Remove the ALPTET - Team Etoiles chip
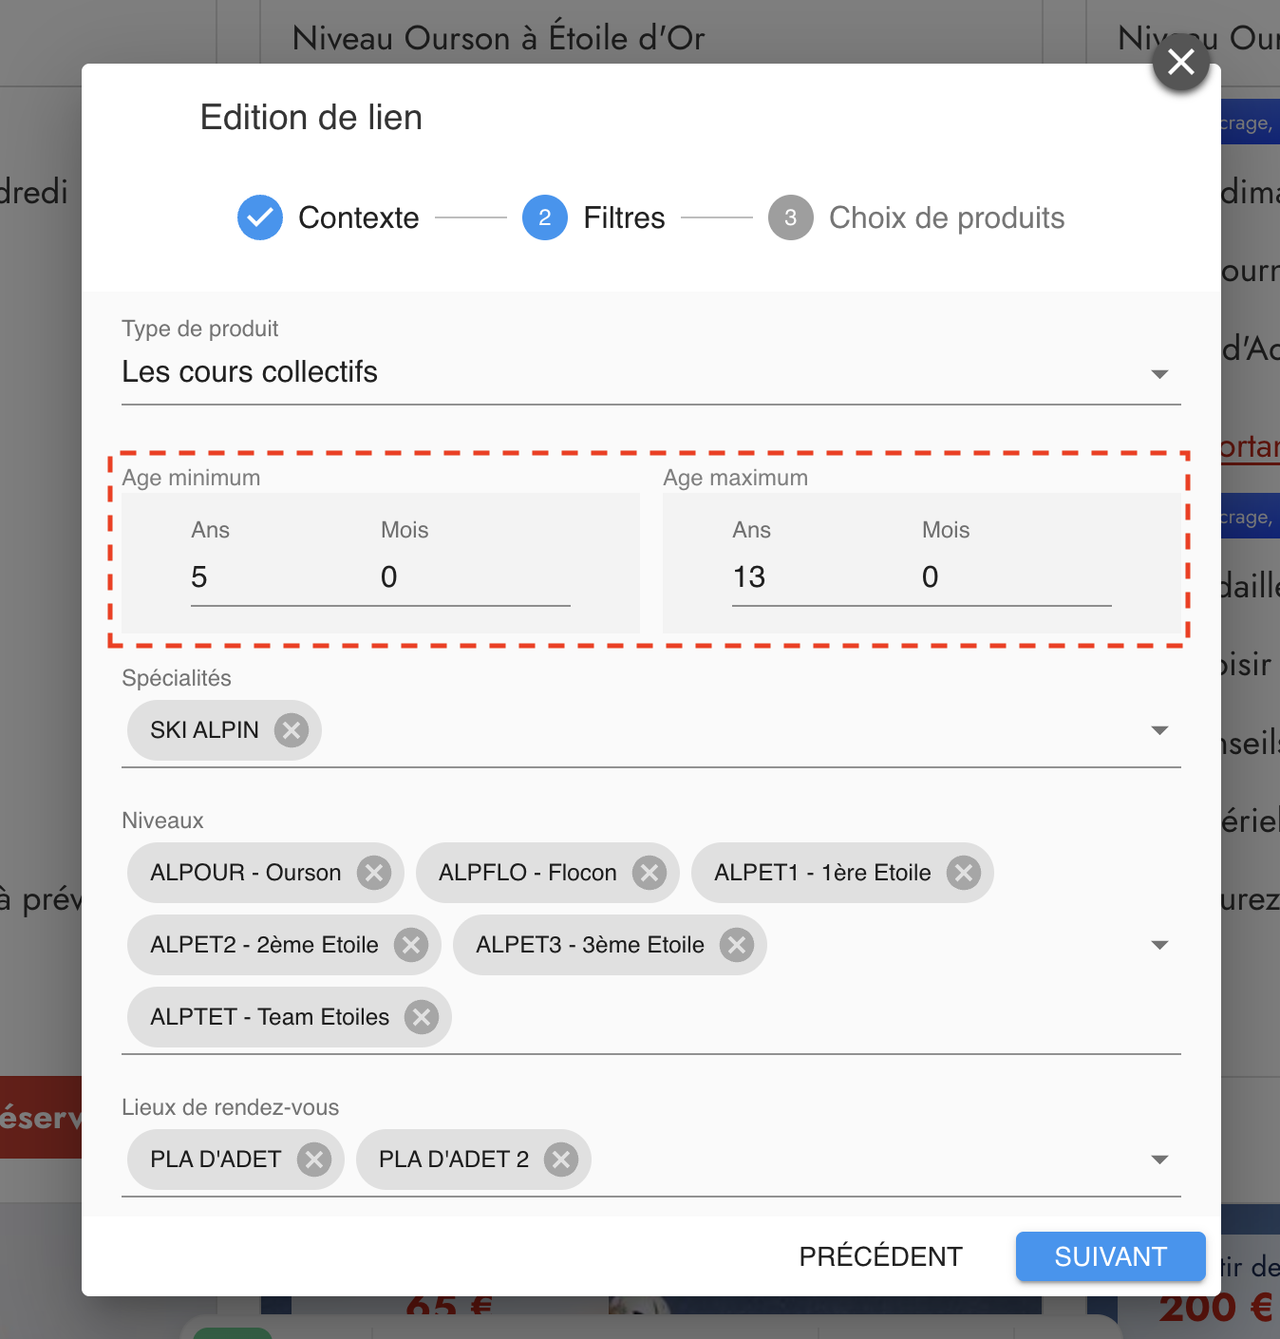Screen dimensions: 1280x1339 point(422,1017)
